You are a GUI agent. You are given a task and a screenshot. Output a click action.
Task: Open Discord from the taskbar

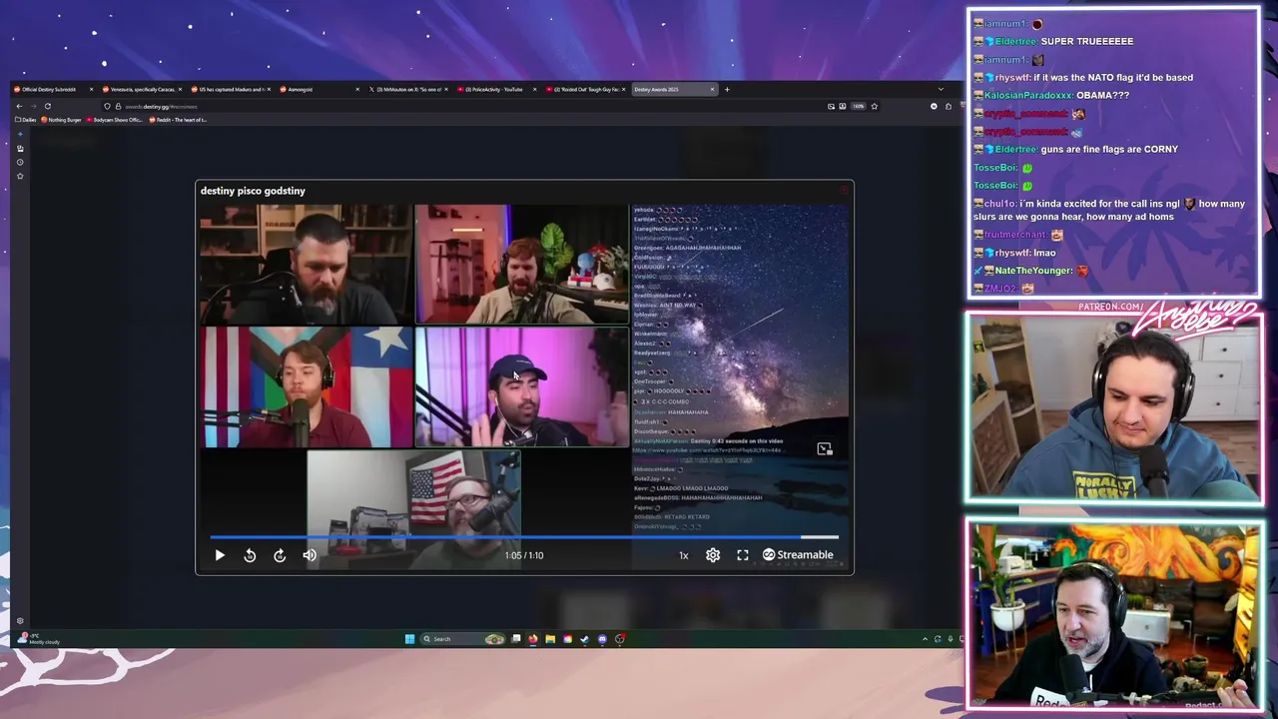(x=602, y=639)
